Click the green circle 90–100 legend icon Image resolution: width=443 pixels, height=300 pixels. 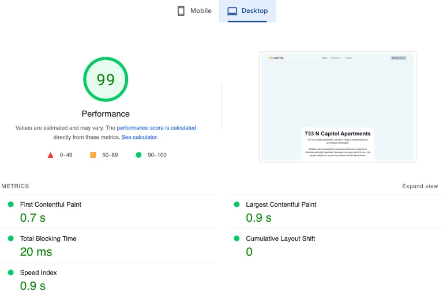point(138,155)
